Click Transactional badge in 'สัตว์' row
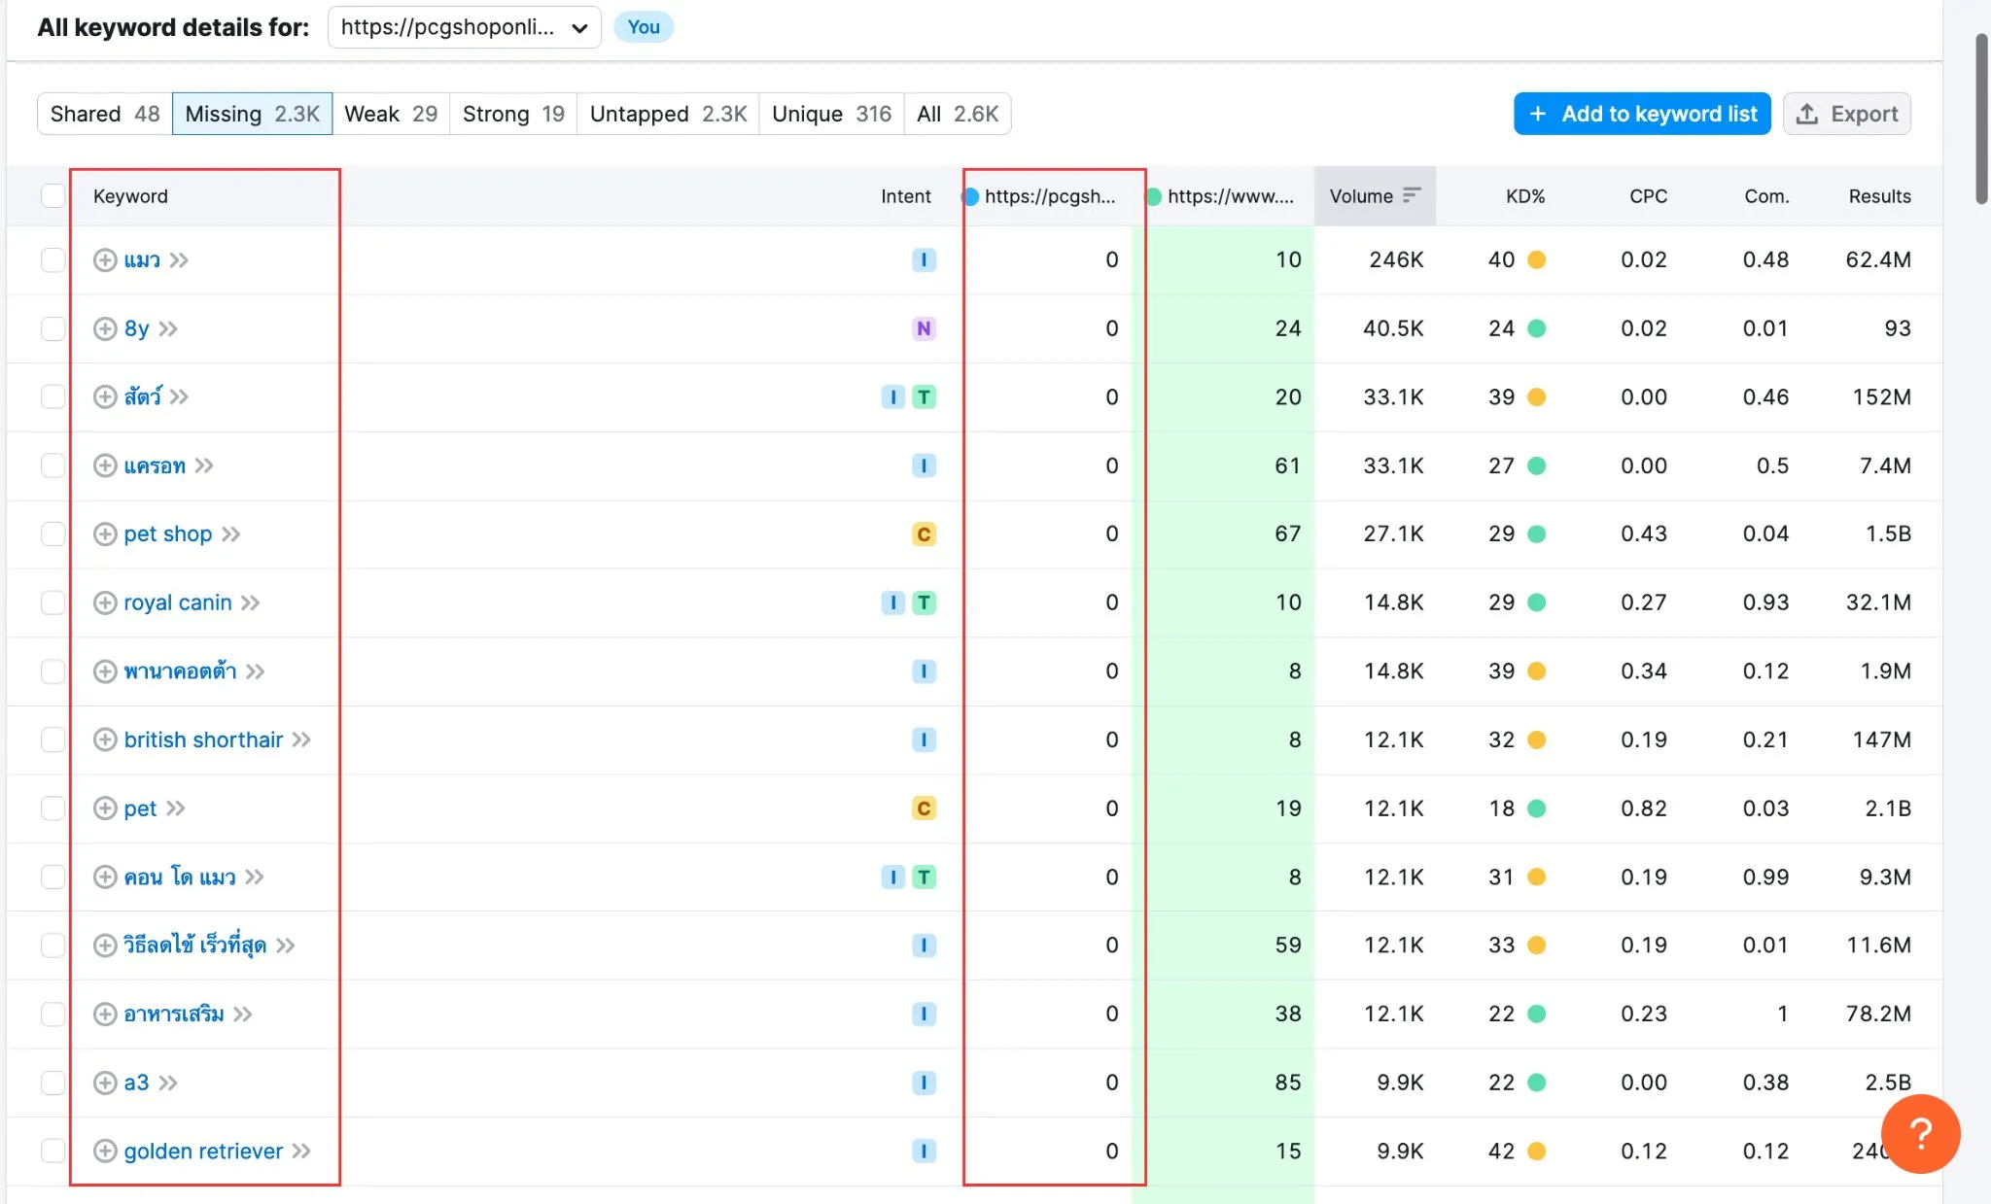Image resolution: width=1991 pixels, height=1204 pixels. [924, 396]
